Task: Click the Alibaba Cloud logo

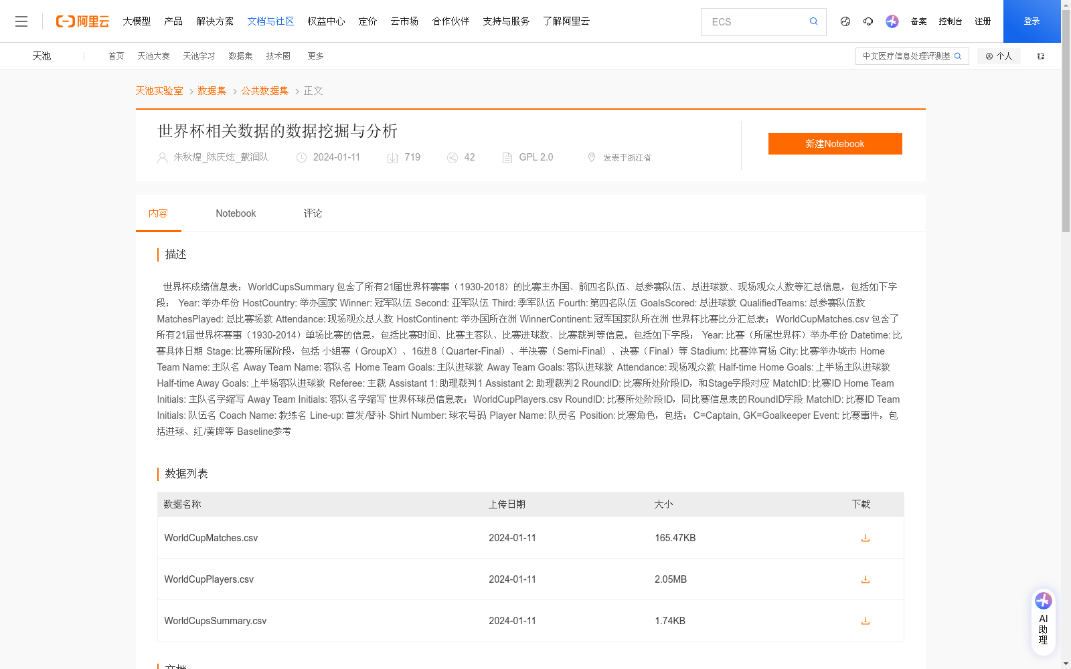Action: (82, 21)
